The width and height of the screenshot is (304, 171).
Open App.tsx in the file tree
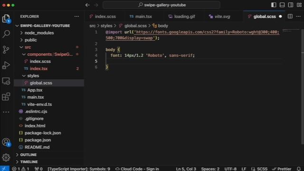coord(35,90)
